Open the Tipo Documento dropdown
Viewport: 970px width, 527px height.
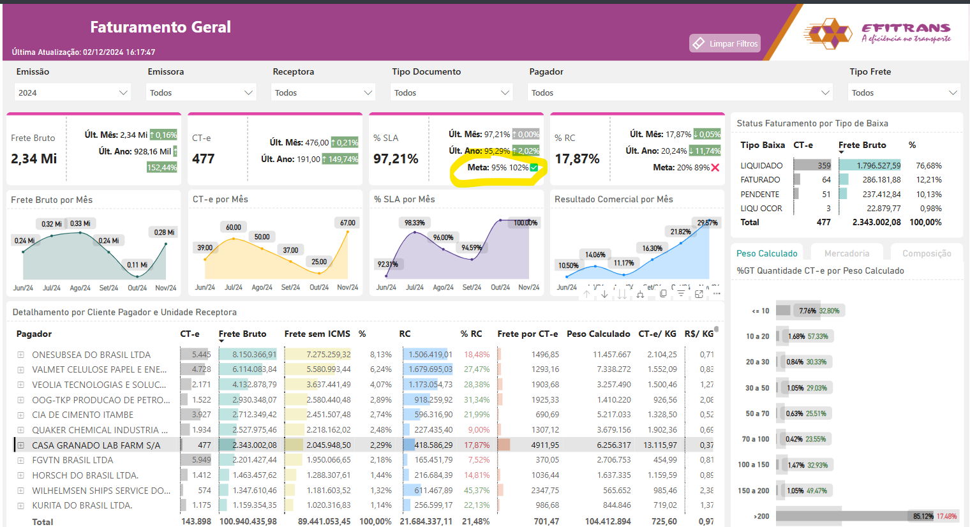[451, 93]
